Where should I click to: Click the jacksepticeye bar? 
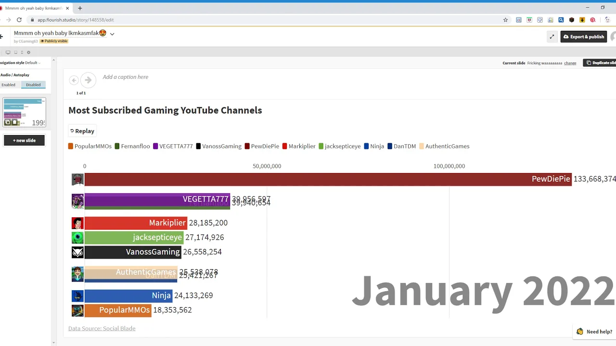tap(134, 237)
